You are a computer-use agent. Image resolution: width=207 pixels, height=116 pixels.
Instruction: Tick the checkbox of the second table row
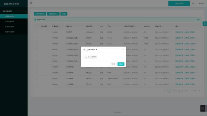coord(36,38)
